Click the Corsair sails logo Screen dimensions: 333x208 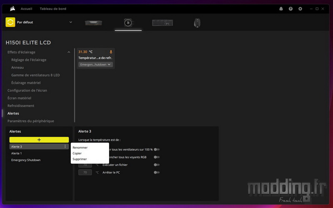12,9
